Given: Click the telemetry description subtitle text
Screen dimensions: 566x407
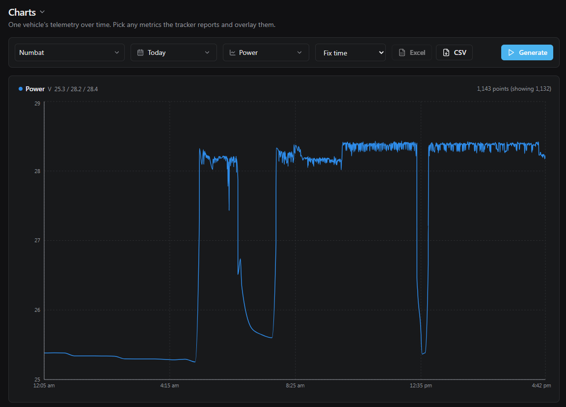Looking at the screenshot, I should [x=142, y=25].
